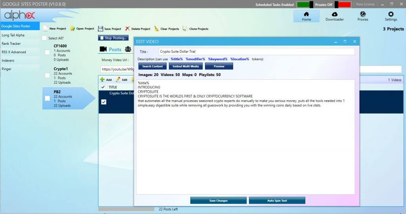Viewport: 406px width, 214px height.
Task: Select the Crypto1 project name
Action: [61, 69]
